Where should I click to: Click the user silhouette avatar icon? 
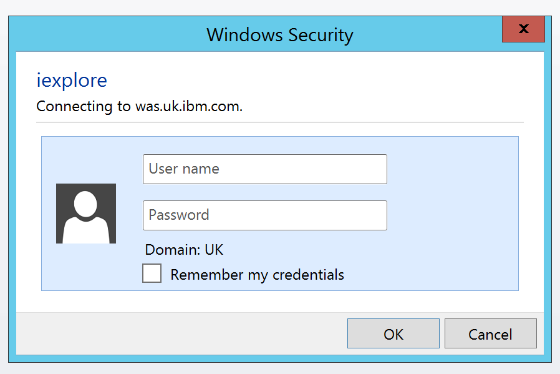click(86, 214)
